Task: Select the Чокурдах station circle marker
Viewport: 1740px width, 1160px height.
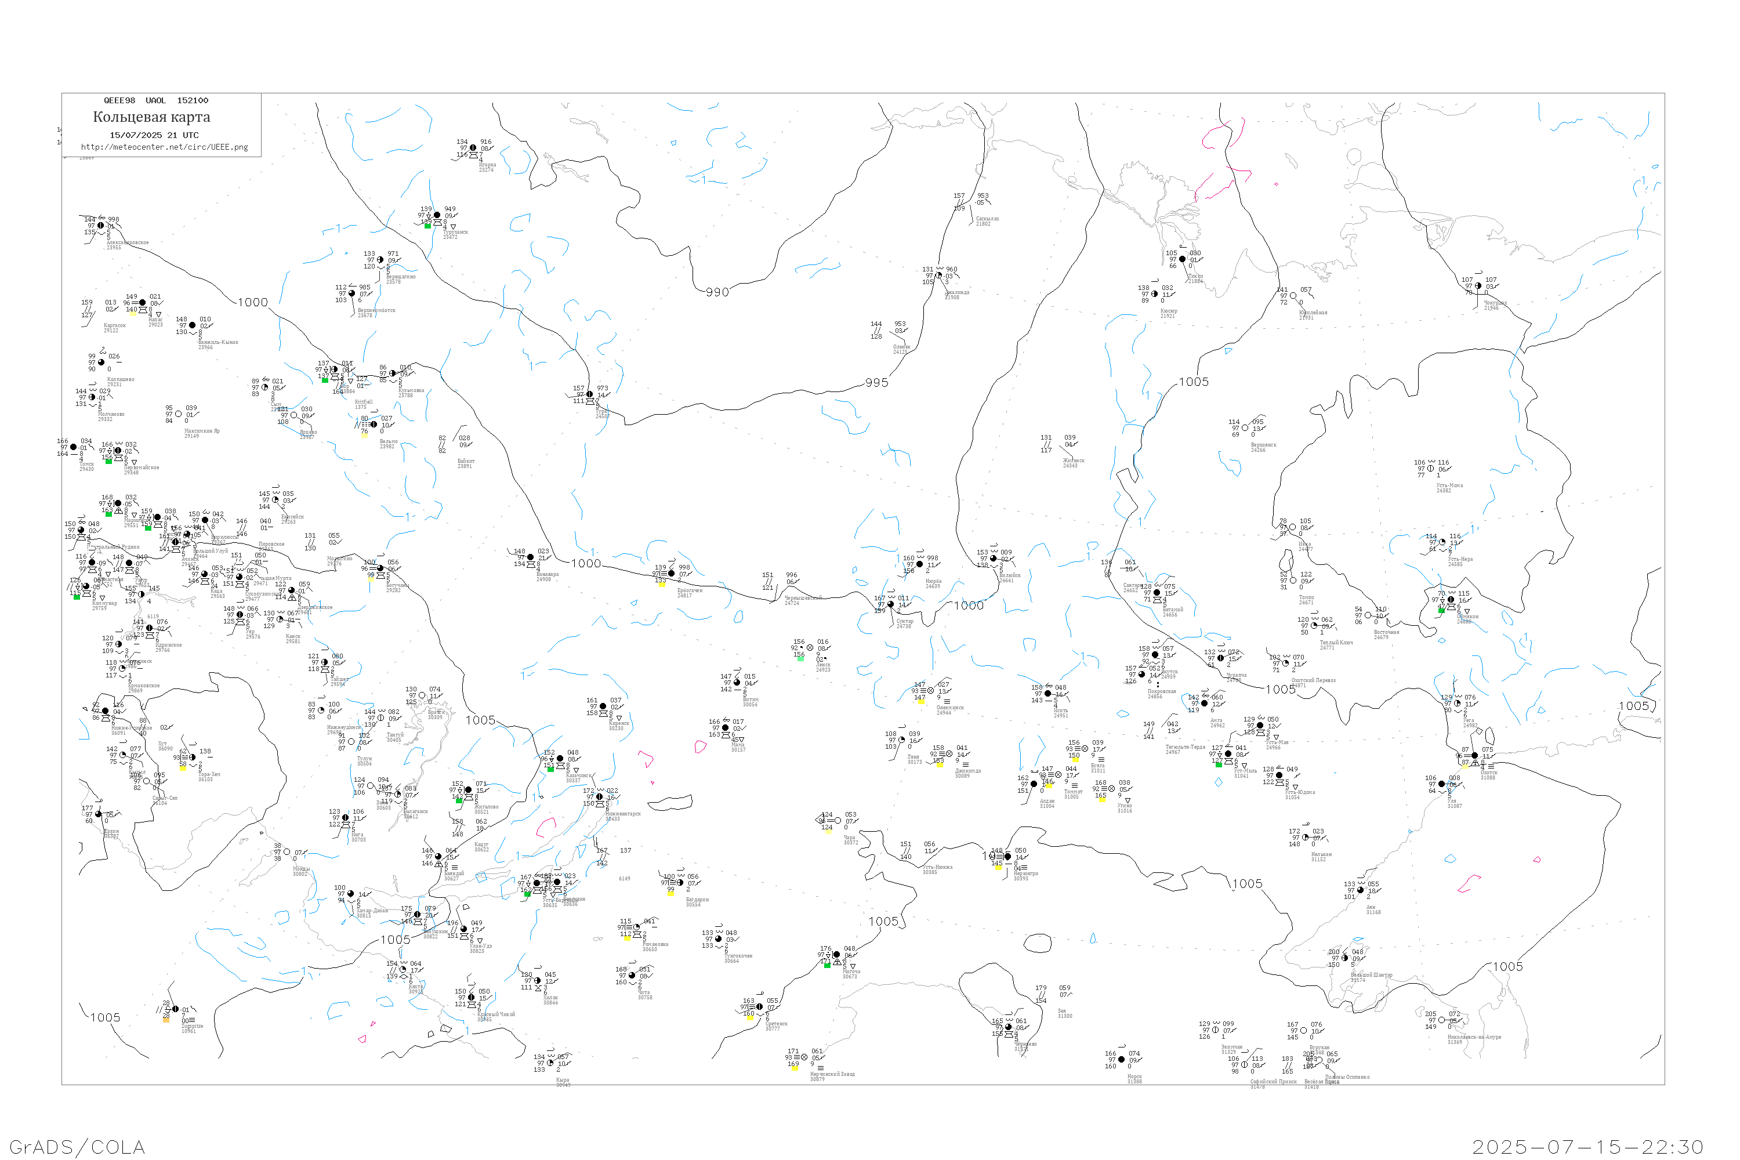Action: point(1478,285)
